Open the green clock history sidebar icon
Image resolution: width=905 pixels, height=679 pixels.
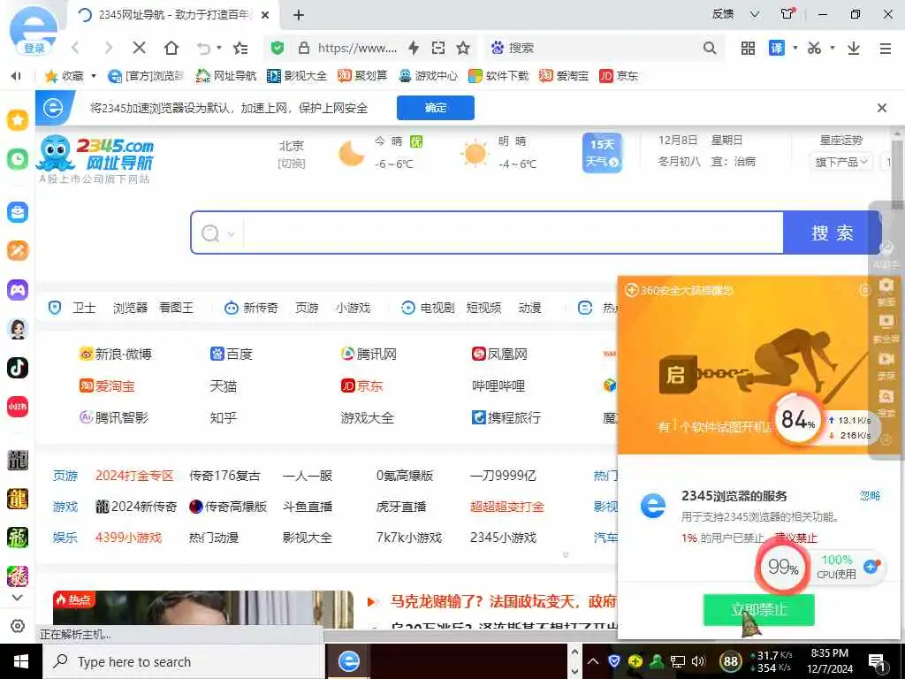click(x=18, y=159)
